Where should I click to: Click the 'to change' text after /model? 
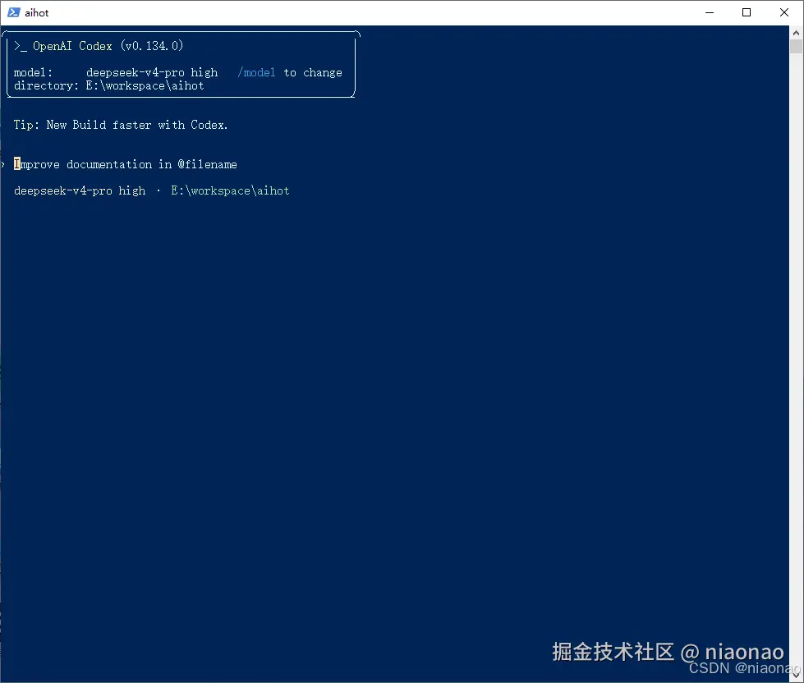click(x=313, y=73)
